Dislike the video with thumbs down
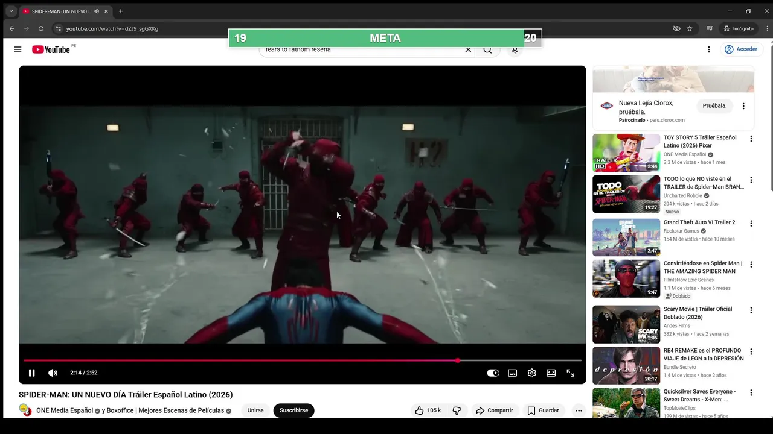The width and height of the screenshot is (773, 434). (457, 410)
